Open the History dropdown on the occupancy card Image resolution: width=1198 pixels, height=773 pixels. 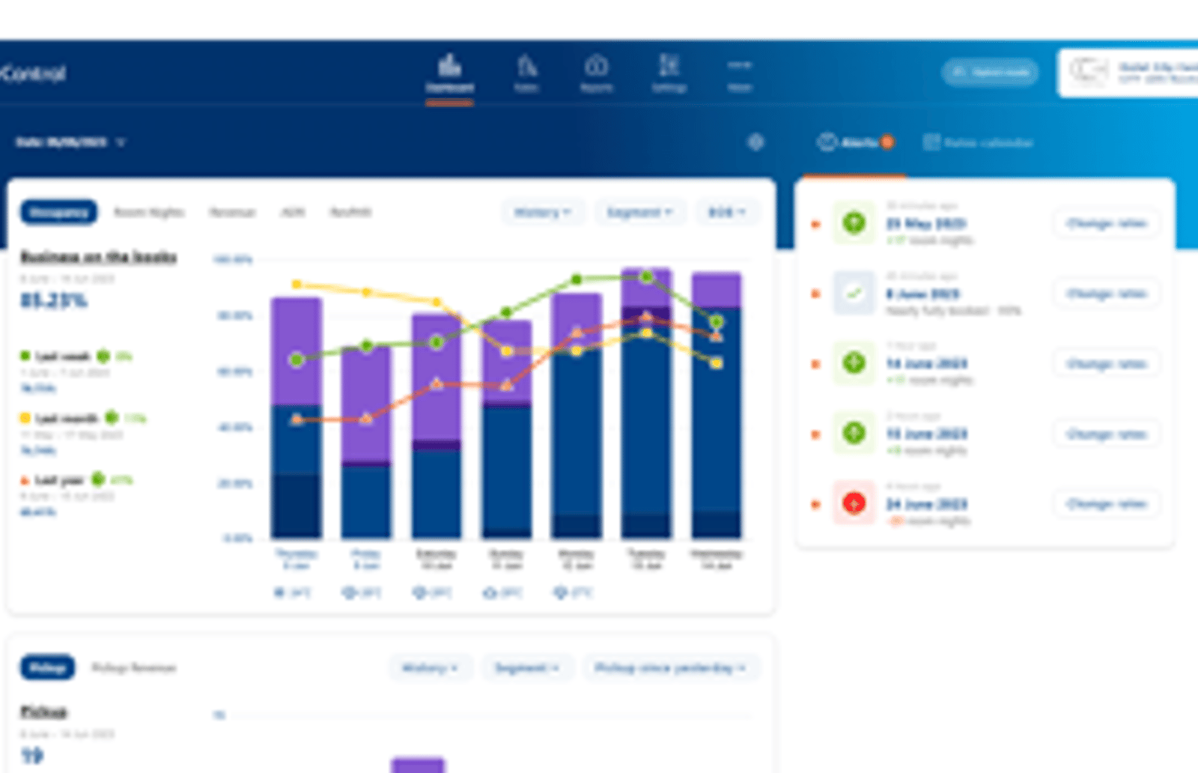542,212
